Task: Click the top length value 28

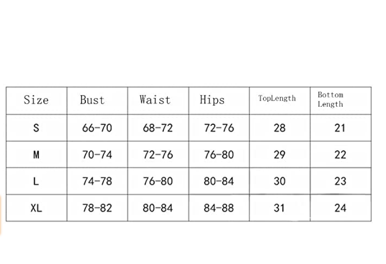Action: (x=279, y=128)
